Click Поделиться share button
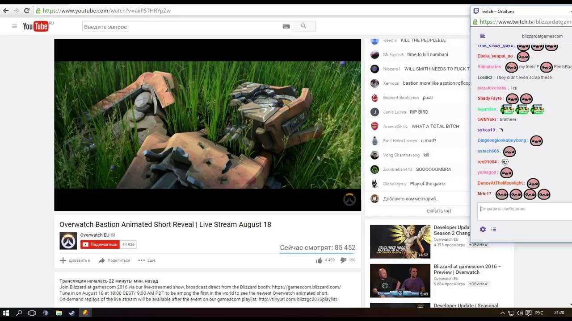The width and height of the screenshot is (572, 321). (x=114, y=260)
